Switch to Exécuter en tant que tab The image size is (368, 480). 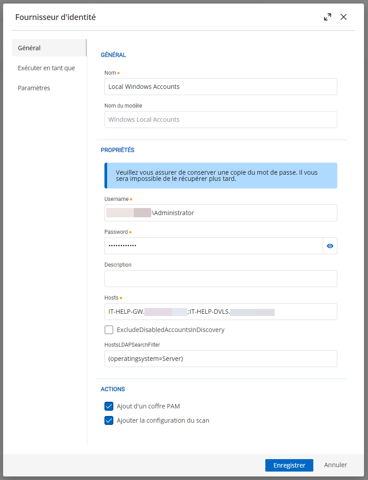(46, 68)
